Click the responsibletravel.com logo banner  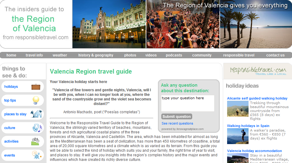click(258, 71)
